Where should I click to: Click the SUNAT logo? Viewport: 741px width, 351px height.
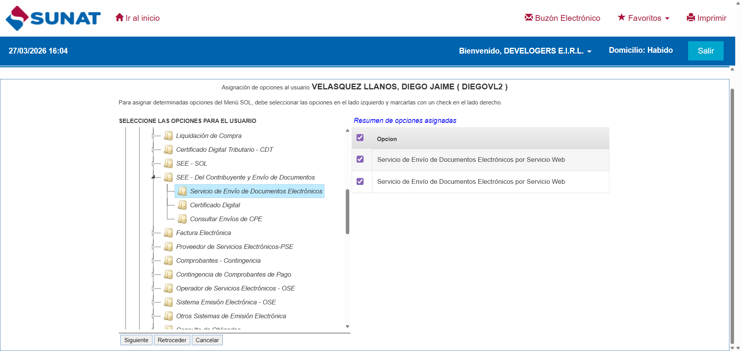click(53, 18)
